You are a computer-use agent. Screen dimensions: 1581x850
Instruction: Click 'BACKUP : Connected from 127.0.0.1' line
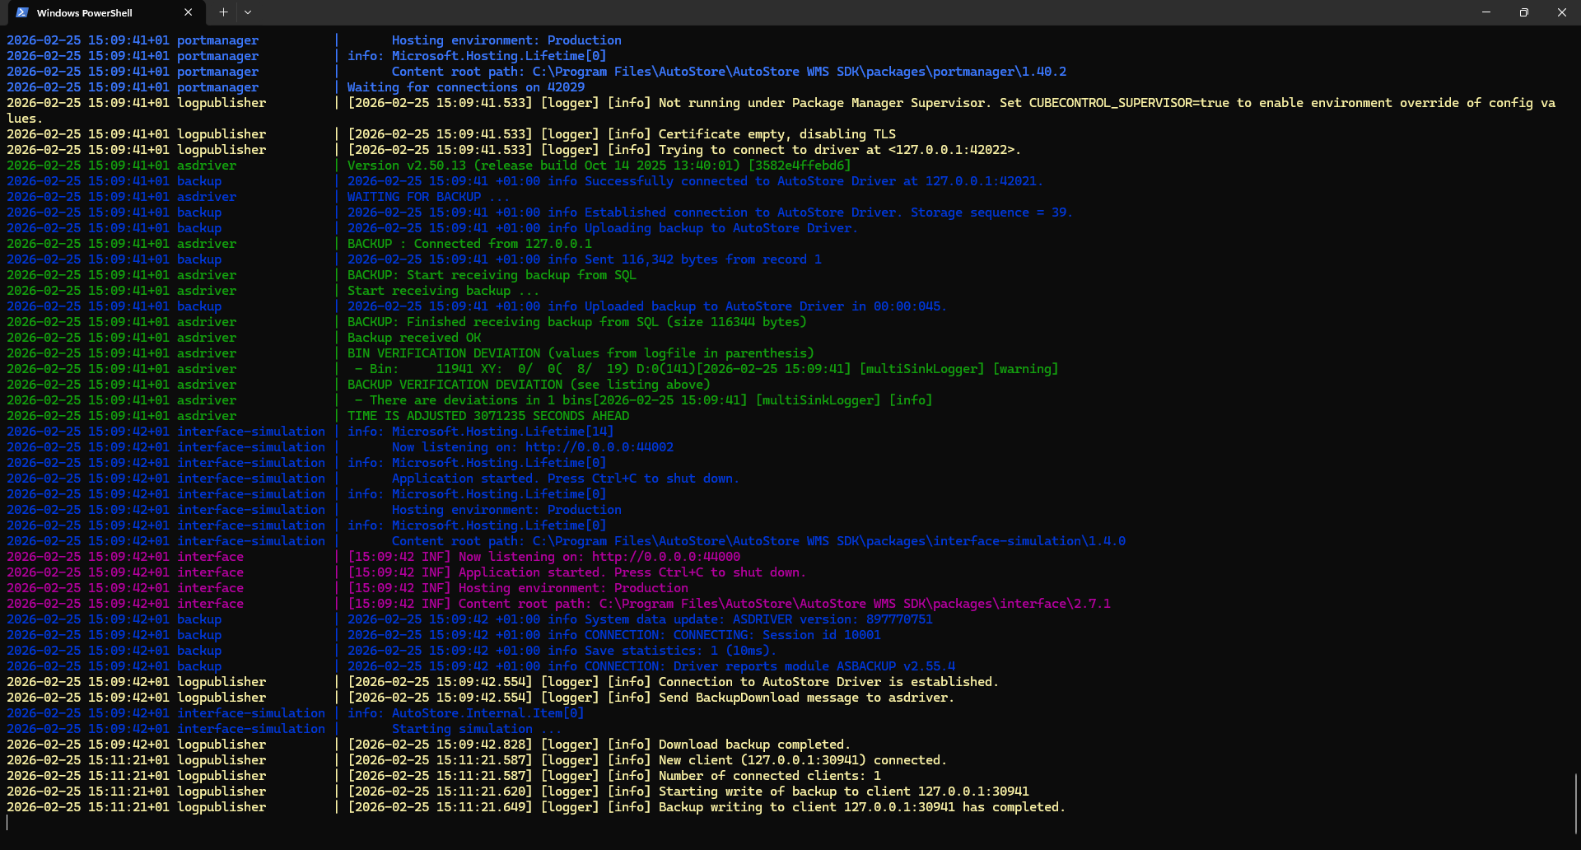(469, 244)
